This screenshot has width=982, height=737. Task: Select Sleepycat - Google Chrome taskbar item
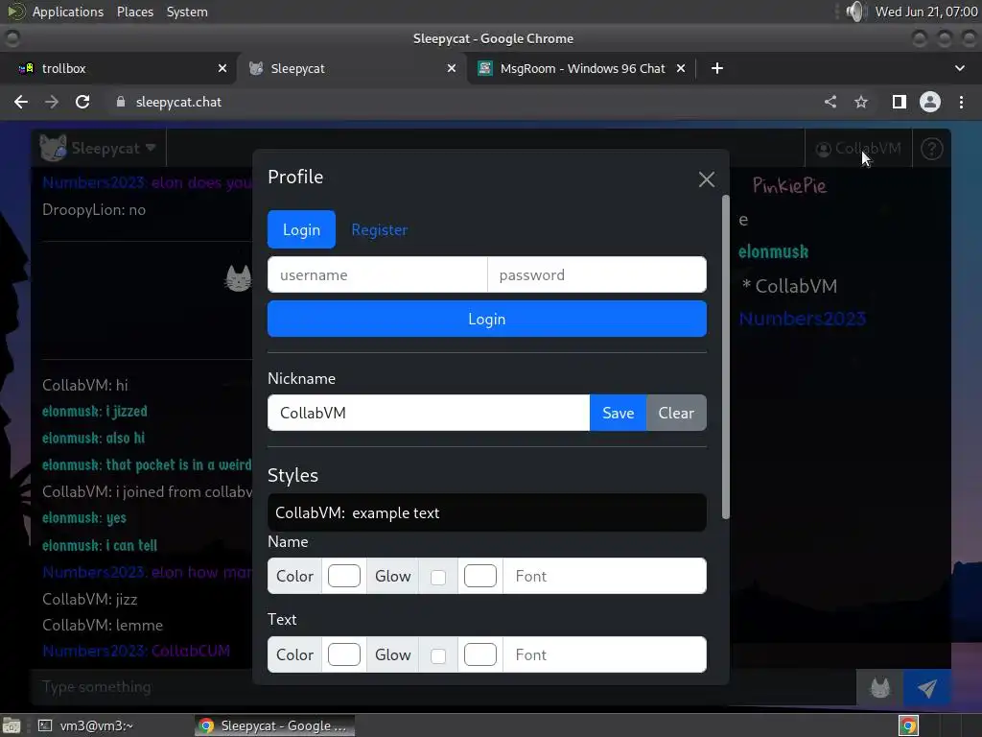(x=274, y=725)
